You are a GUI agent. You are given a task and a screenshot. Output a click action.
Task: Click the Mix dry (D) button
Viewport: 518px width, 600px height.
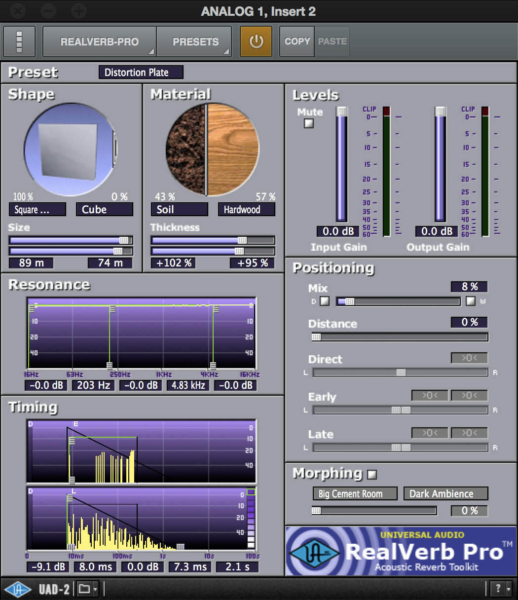[325, 301]
